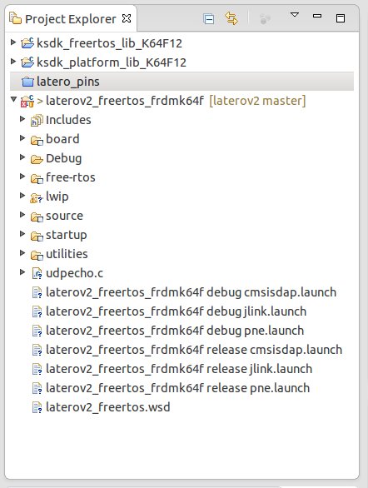
Task: Click the [laterov2 master] branch label
Action: (257, 101)
